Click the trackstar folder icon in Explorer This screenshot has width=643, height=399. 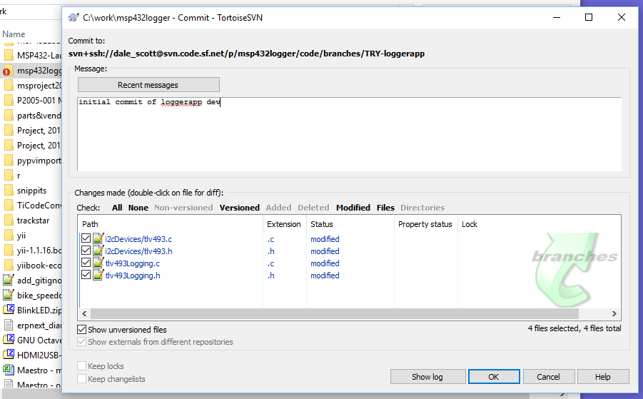coord(9,221)
